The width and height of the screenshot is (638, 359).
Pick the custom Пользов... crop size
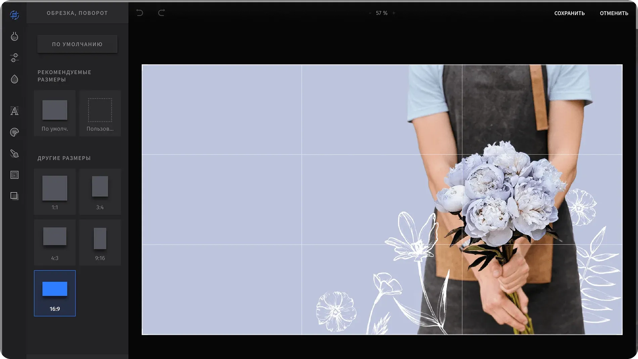point(100,113)
